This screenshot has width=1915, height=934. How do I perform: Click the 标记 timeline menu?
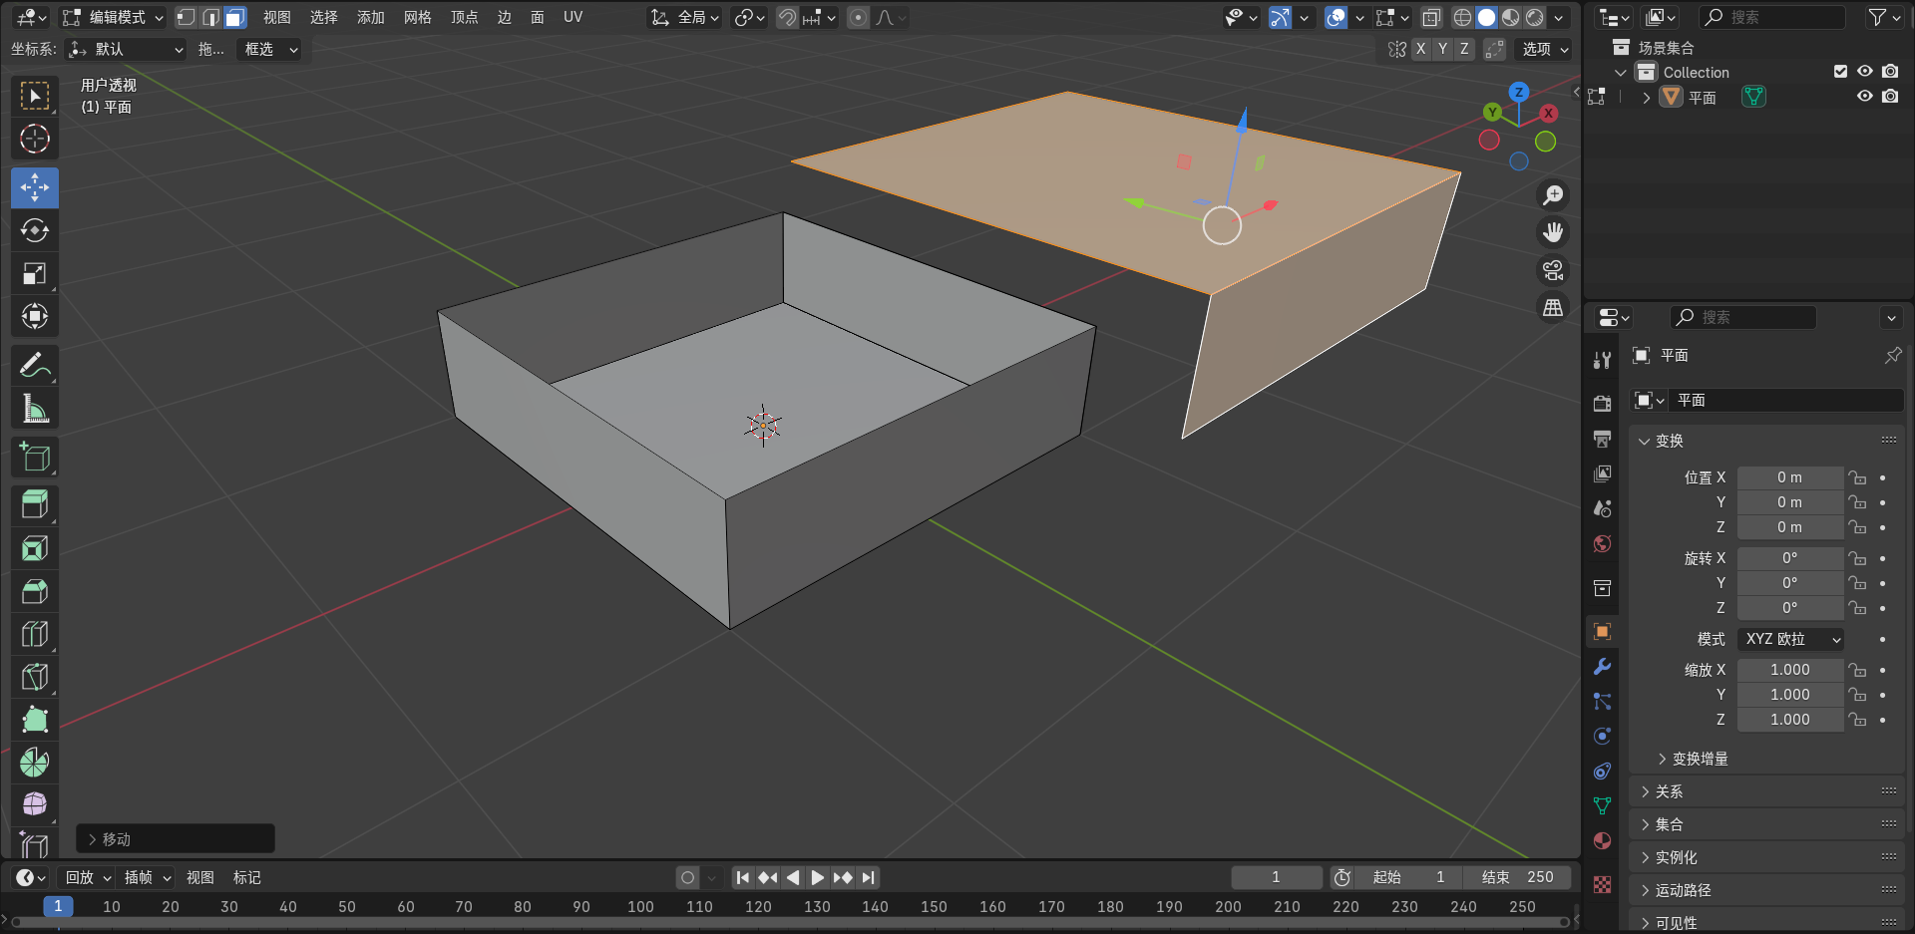pos(246,877)
